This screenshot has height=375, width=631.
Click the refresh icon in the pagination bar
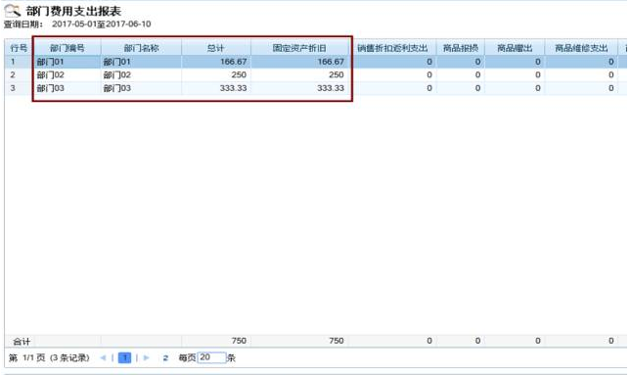tap(165, 357)
